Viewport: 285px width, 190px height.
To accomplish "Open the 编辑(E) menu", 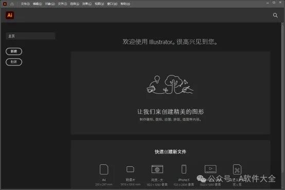I will [x=38, y=4].
